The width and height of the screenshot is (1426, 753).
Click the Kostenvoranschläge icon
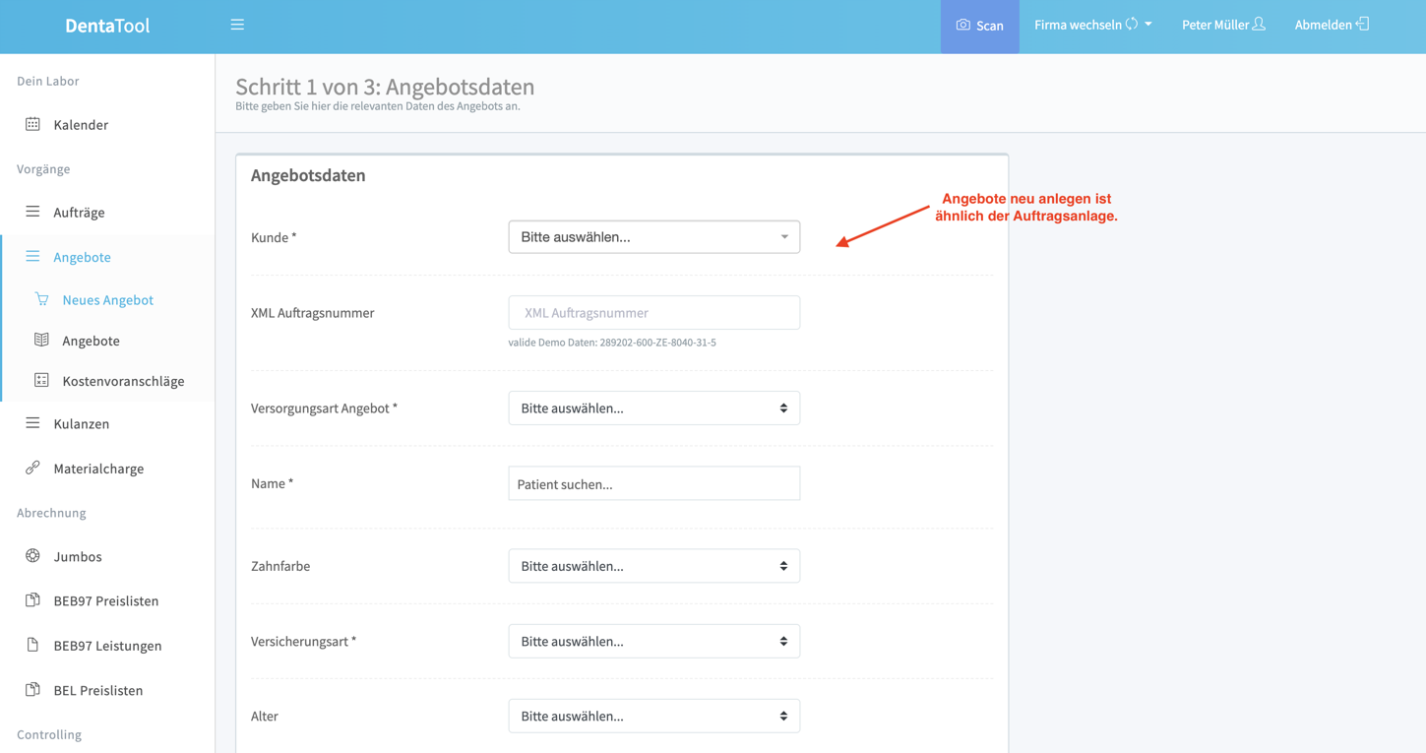41,380
